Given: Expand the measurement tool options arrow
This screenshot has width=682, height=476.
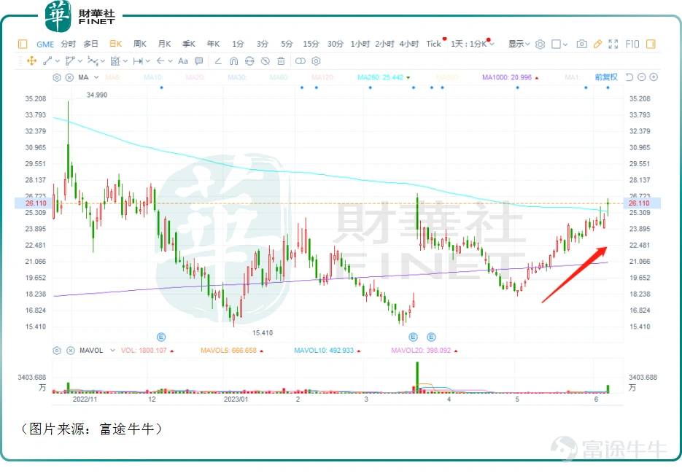Looking at the screenshot, I should (125, 61).
